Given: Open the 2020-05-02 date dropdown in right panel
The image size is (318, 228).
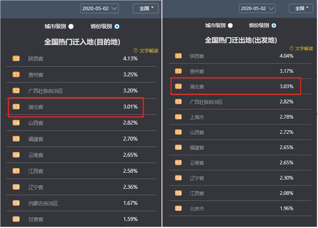Looking at the screenshot, I should (x=257, y=8).
